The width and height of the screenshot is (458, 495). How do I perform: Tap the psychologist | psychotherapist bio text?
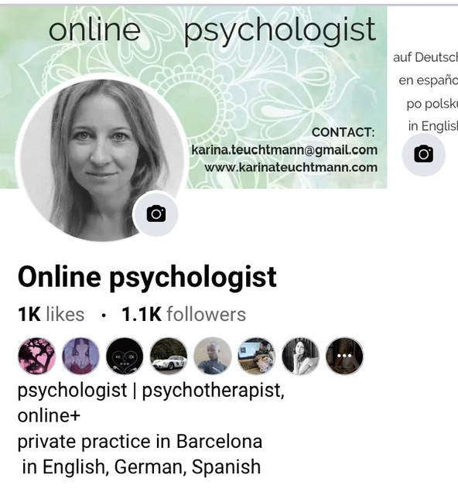pyautogui.click(x=151, y=391)
